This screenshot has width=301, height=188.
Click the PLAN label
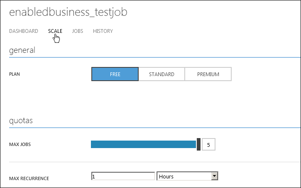click(15, 74)
